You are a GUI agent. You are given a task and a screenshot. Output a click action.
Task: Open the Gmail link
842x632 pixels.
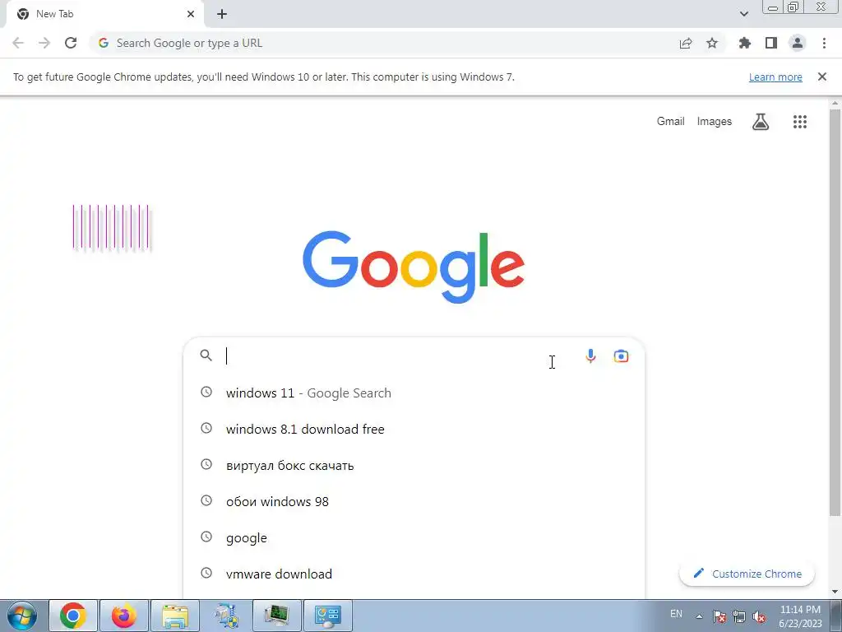[671, 122]
